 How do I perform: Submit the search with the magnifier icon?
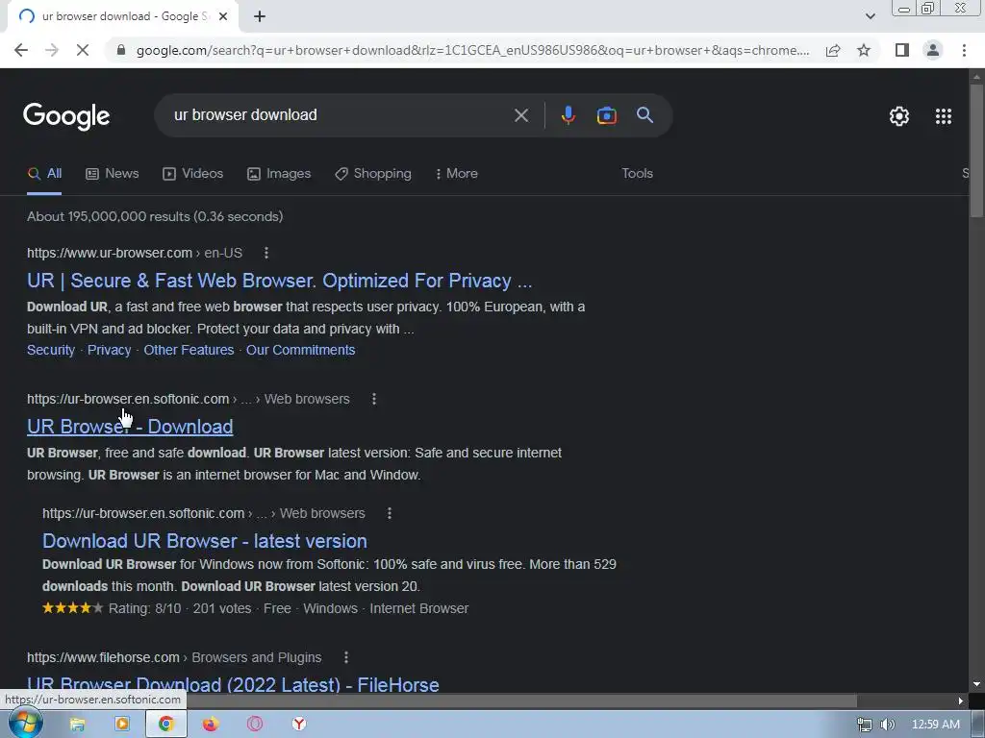click(x=644, y=115)
